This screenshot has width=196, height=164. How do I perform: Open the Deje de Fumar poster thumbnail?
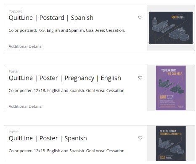[171, 143]
